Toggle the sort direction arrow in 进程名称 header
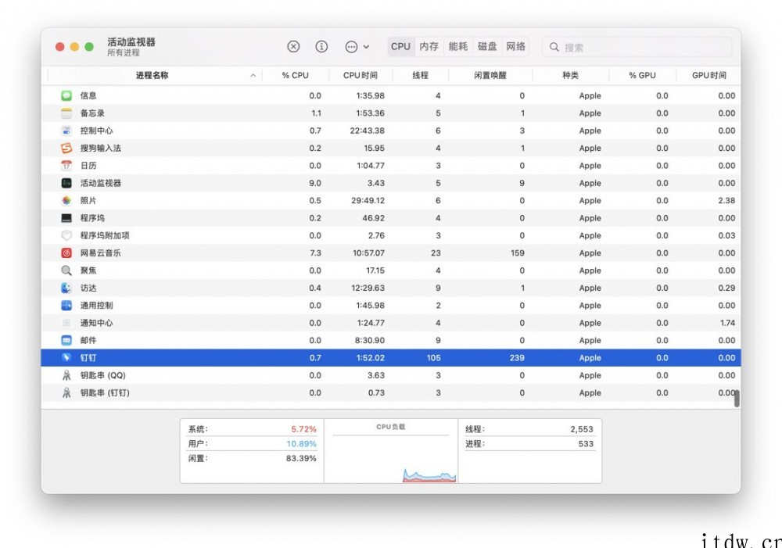This screenshot has width=782, height=548. (253, 75)
